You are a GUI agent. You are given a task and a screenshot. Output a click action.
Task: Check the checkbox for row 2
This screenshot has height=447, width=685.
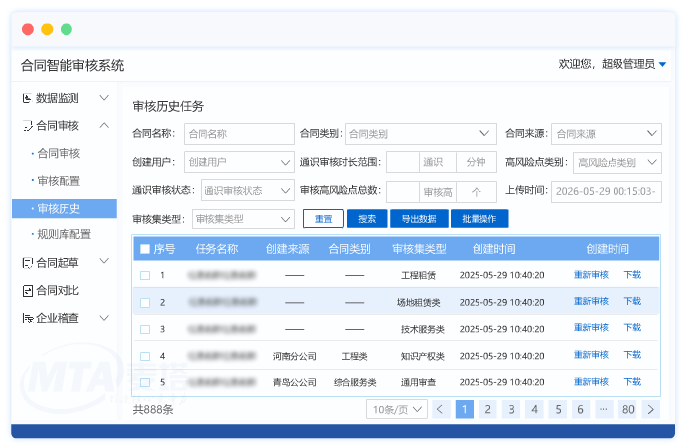coord(145,302)
